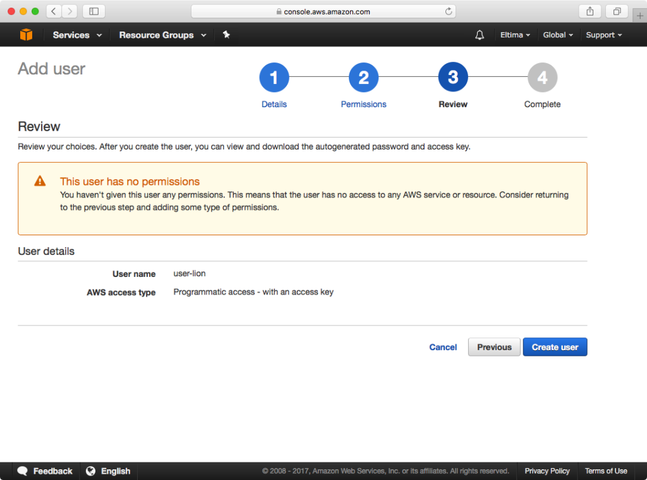The height and width of the screenshot is (480, 647).
Task: Click the pin shortcuts icon
Action: [226, 35]
